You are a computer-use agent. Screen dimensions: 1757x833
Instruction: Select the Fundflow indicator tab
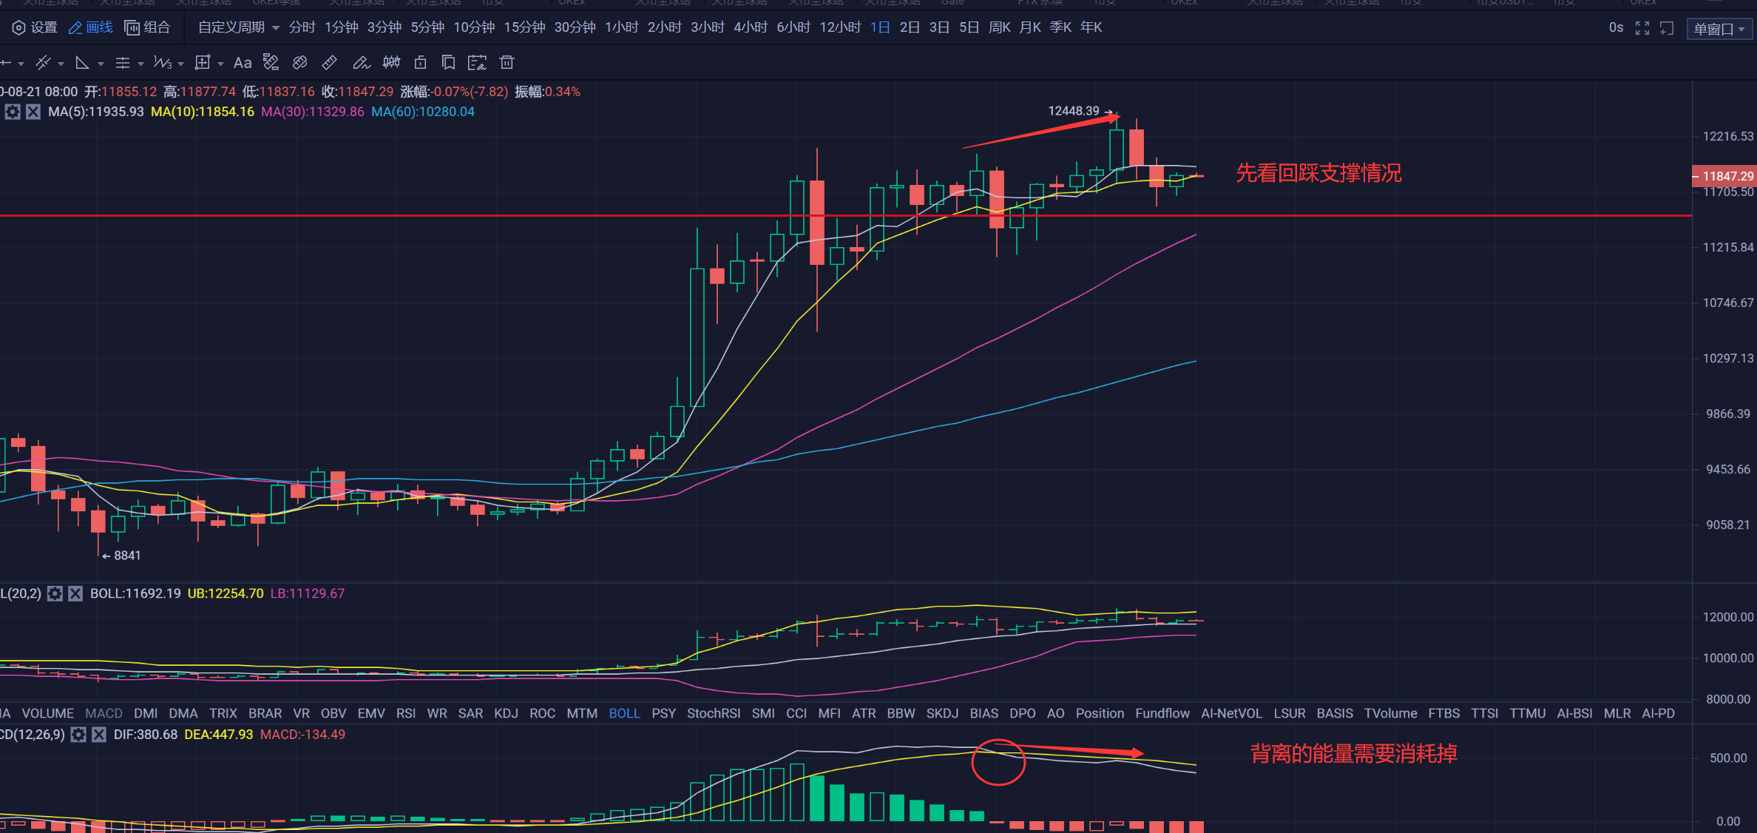click(x=1162, y=713)
